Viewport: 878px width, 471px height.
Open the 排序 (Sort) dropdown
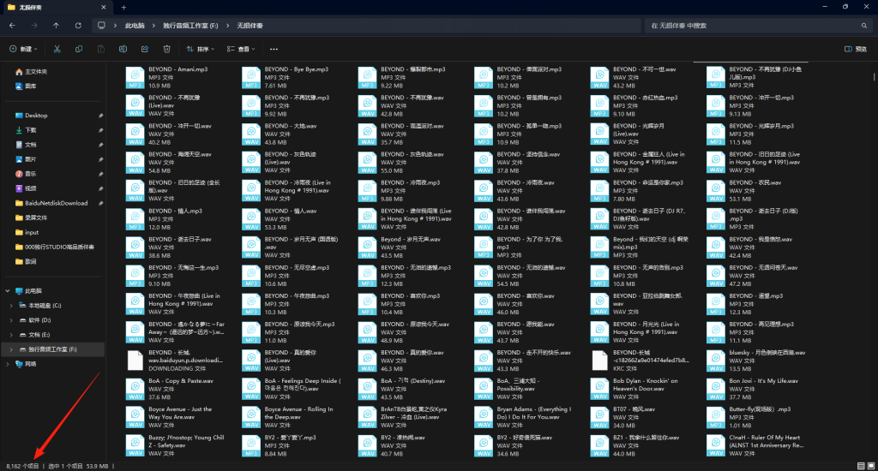pos(201,49)
